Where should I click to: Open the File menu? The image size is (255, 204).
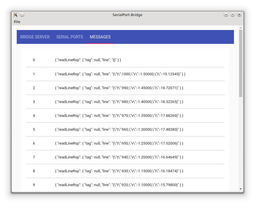coord(17,22)
